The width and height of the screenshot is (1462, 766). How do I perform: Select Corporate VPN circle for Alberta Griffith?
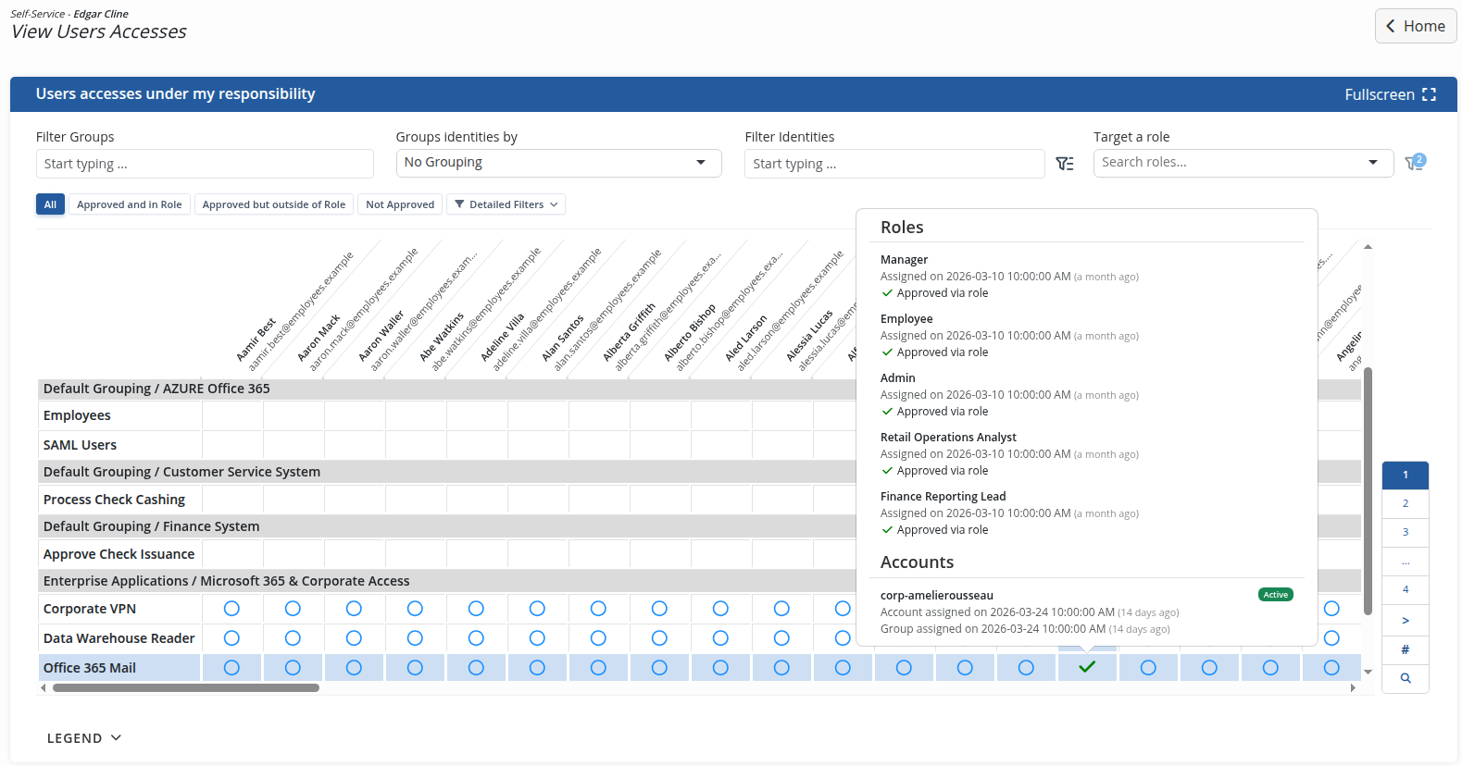(x=598, y=608)
